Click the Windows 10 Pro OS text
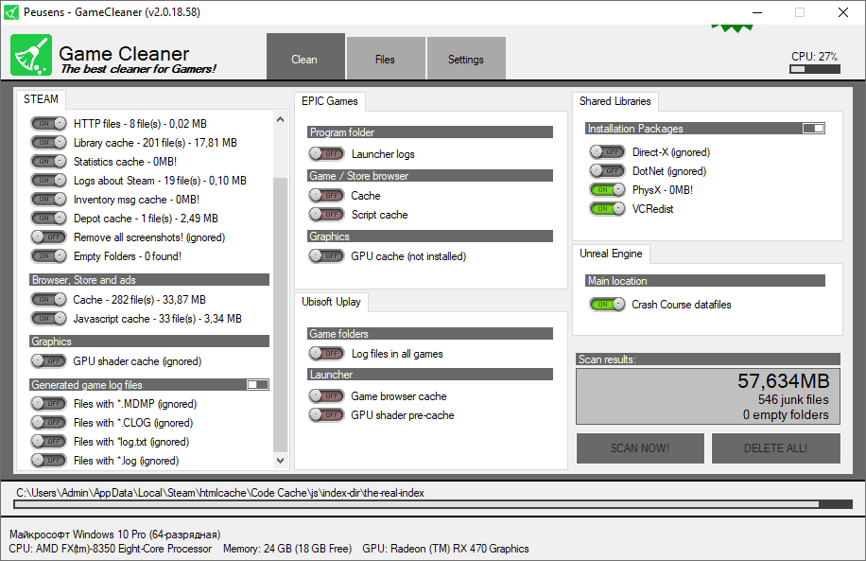The image size is (866, 561). [x=115, y=535]
